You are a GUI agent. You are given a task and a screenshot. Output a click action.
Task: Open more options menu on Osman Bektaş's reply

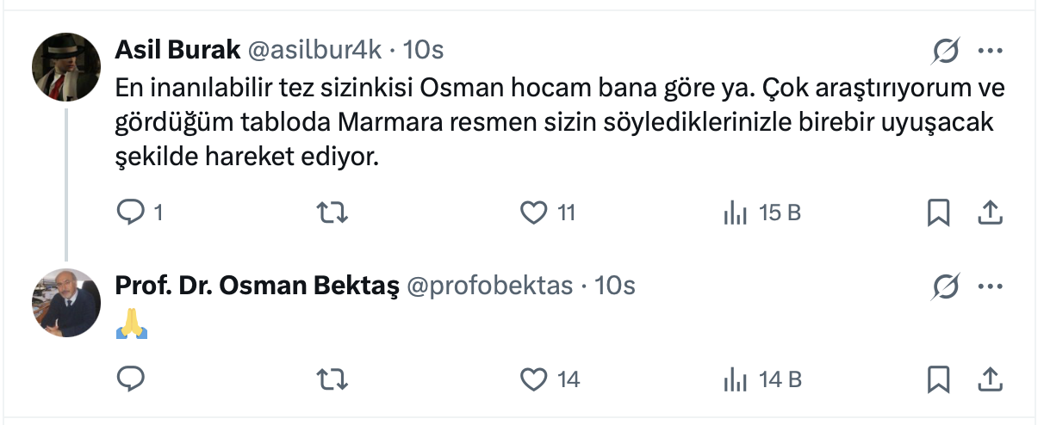pyautogui.click(x=990, y=287)
